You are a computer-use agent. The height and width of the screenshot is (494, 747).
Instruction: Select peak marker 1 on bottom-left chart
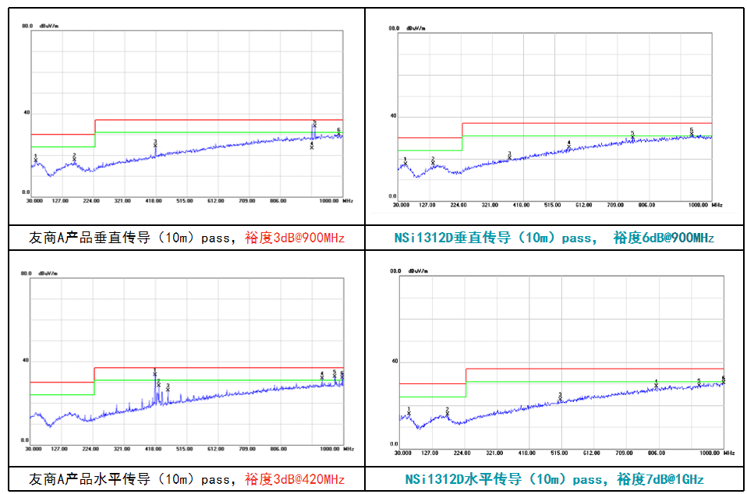coord(154,374)
